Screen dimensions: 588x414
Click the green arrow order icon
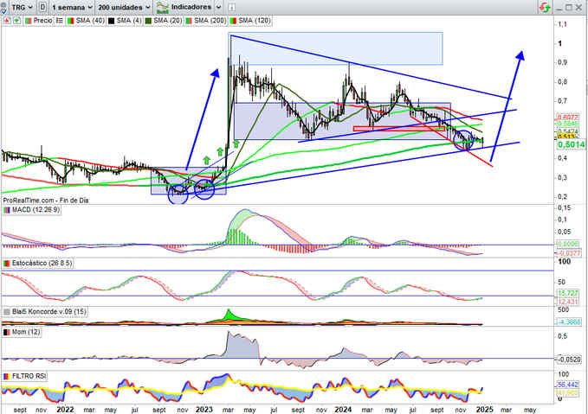(16, 21)
